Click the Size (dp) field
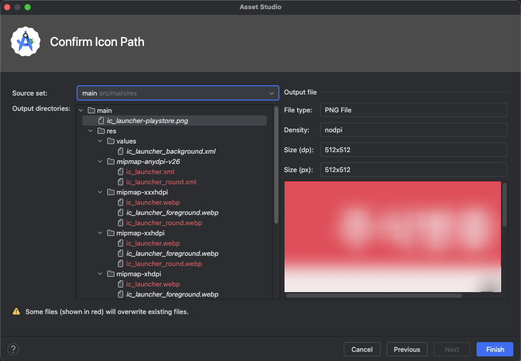The width and height of the screenshot is (521, 361). (413, 150)
